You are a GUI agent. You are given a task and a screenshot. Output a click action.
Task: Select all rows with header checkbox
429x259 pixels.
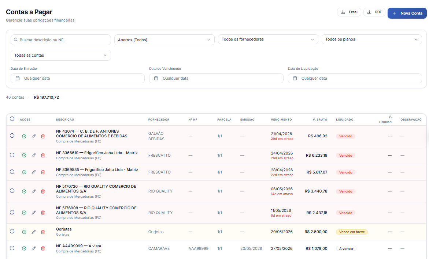tap(12, 119)
